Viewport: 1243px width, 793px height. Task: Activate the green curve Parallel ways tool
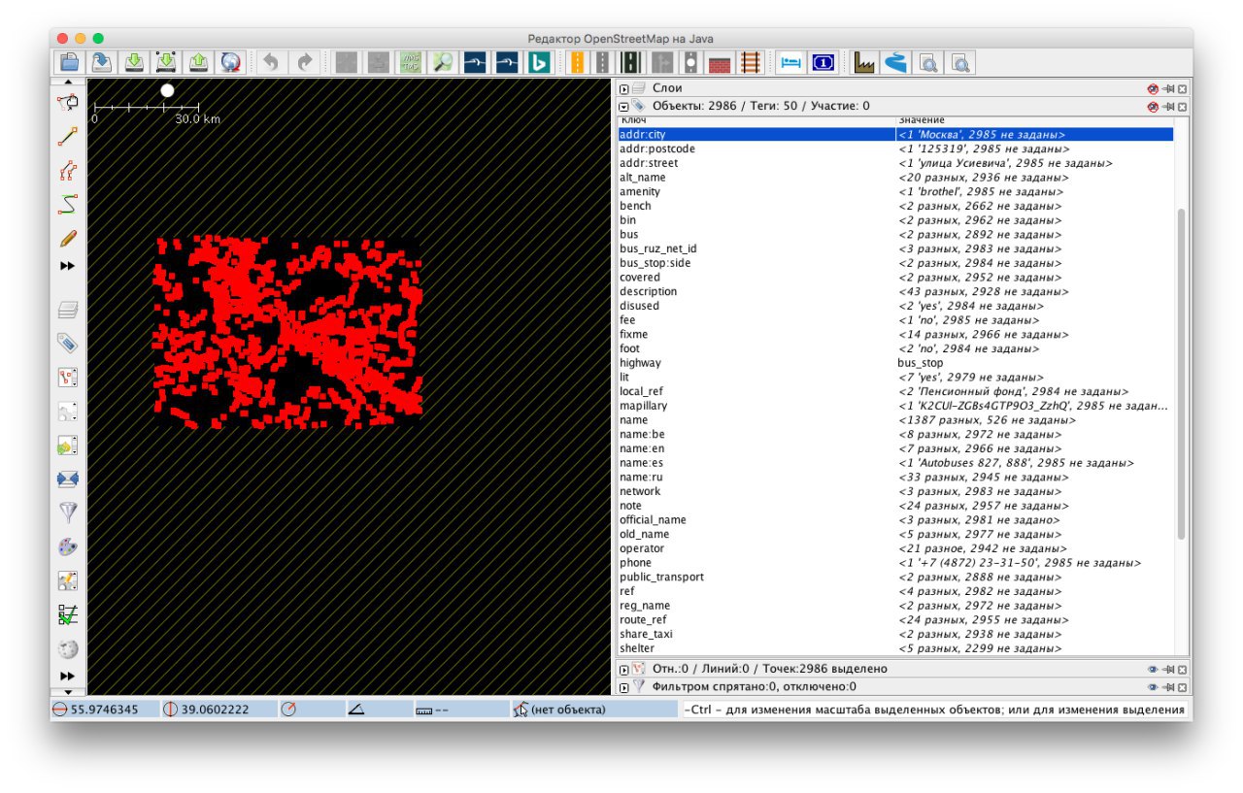coord(68,205)
